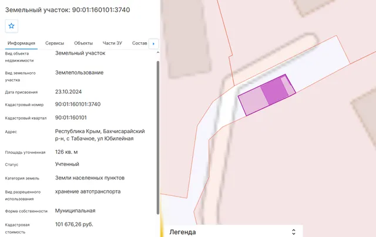Select the Части ЗУ tab
This screenshot has width=376, height=237.
click(112, 43)
